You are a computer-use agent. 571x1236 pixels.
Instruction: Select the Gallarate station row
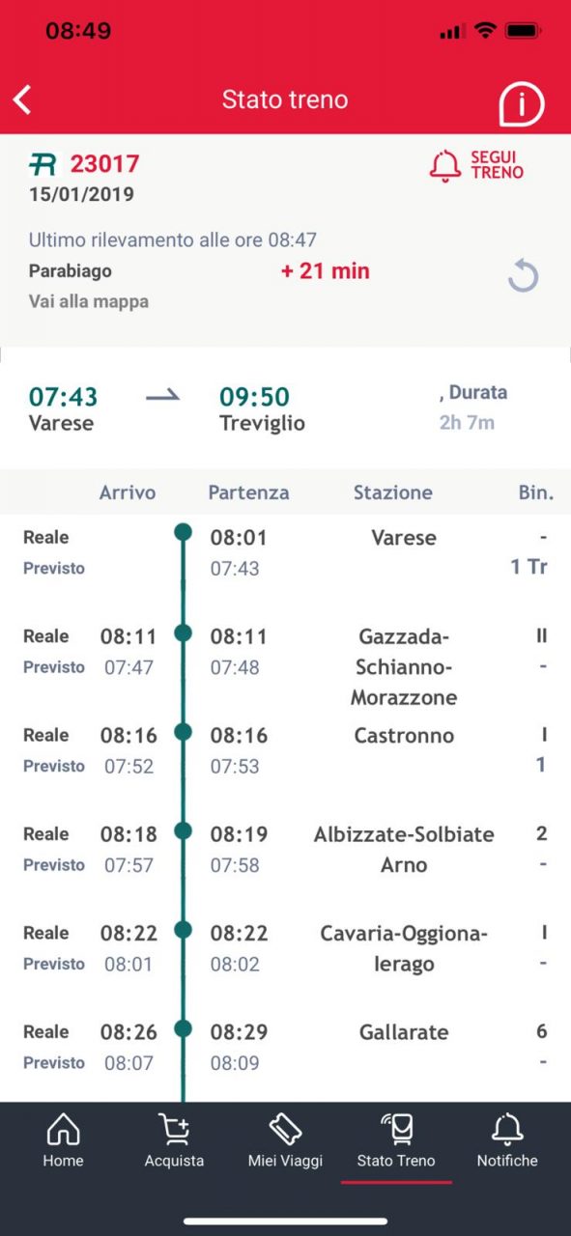click(285, 1047)
